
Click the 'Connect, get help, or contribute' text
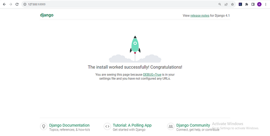tap(198, 130)
